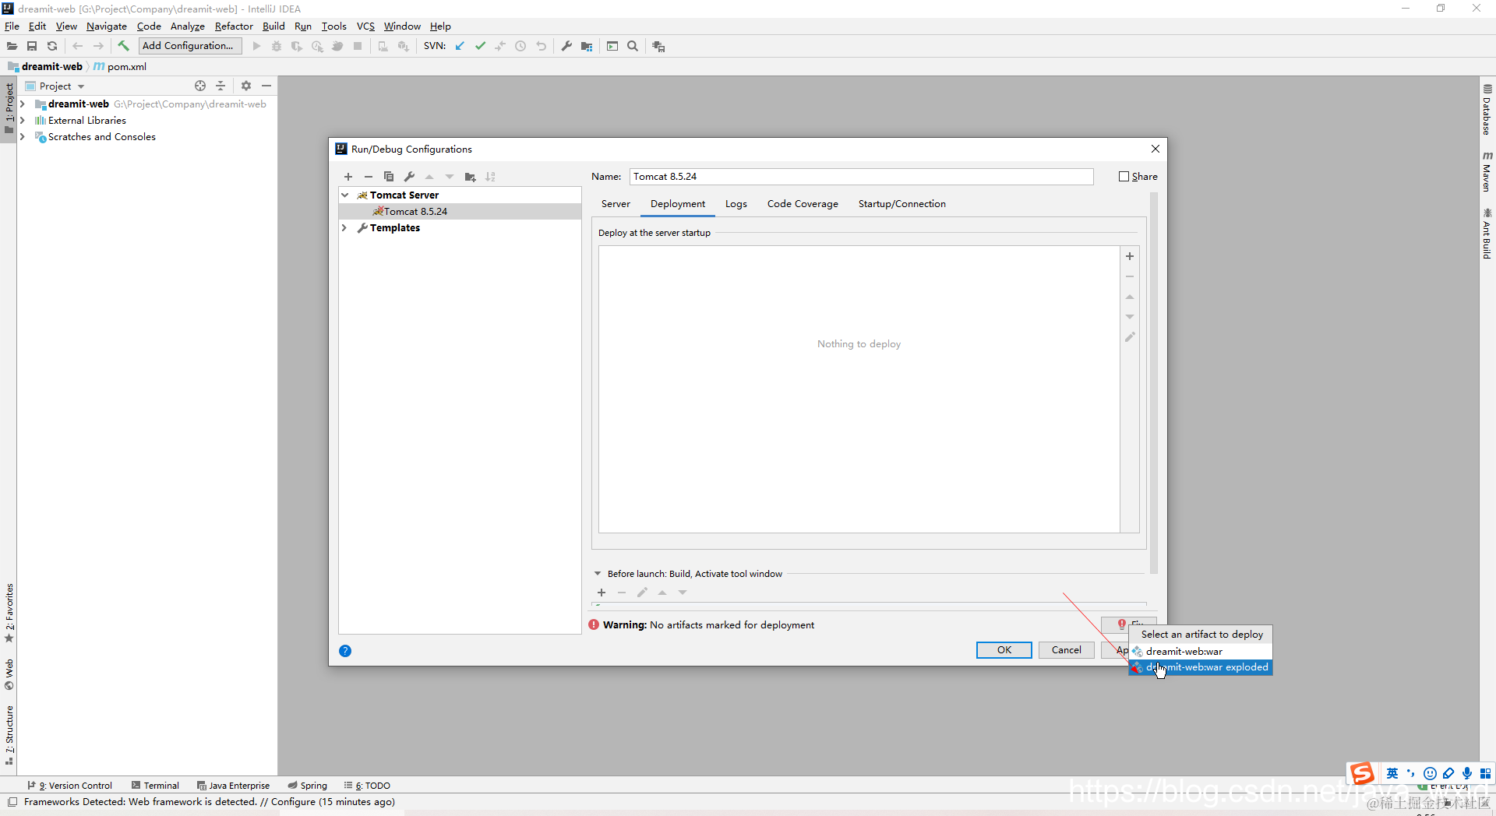Screen dimensions: 1496x816
Task: Open the TODO tool window
Action: pyautogui.click(x=368, y=786)
